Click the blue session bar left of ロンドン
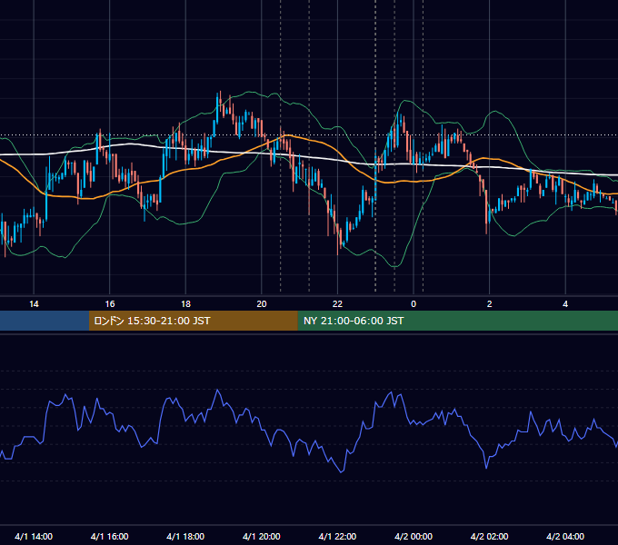 pos(45,321)
